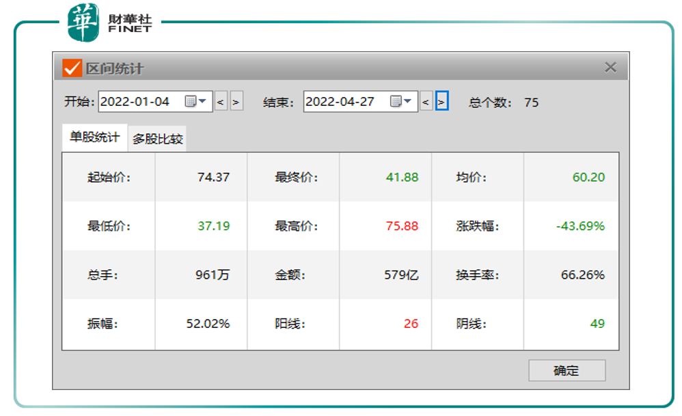Click the 振幅 label
This screenshot has height=416, width=682.
click(103, 323)
